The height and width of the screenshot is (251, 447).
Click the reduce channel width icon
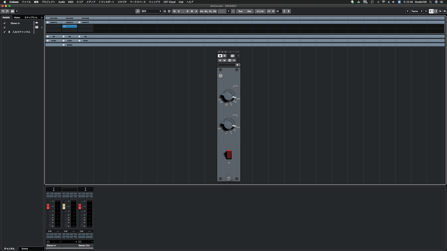269,11
